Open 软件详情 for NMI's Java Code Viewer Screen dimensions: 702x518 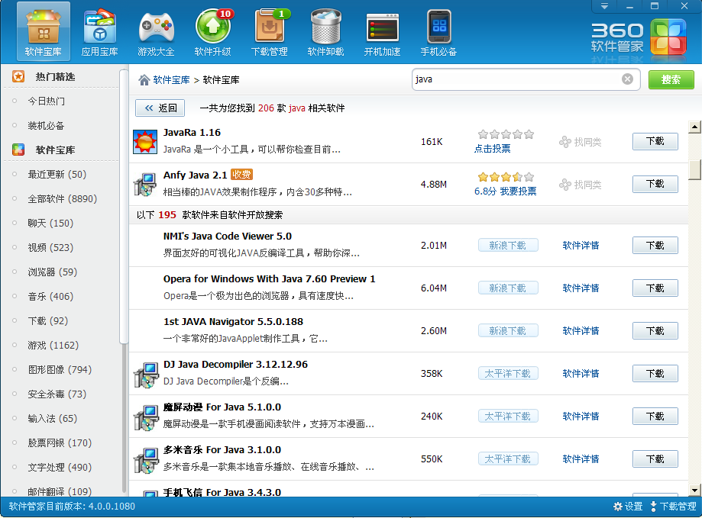pos(581,246)
